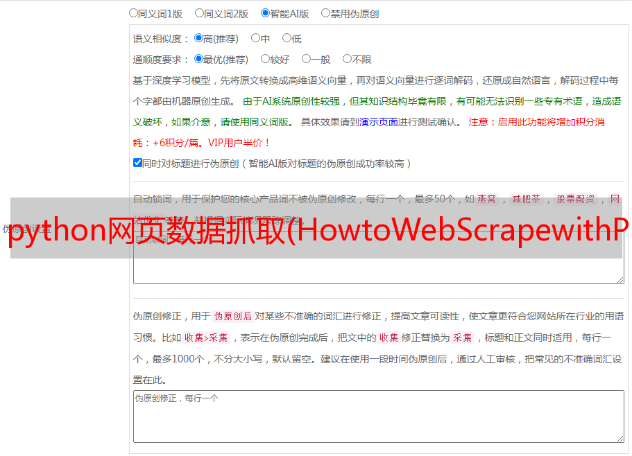Select 禁用伪原创 radio option
The width and height of the screenshot is (632, 456).
pos(325,13)
